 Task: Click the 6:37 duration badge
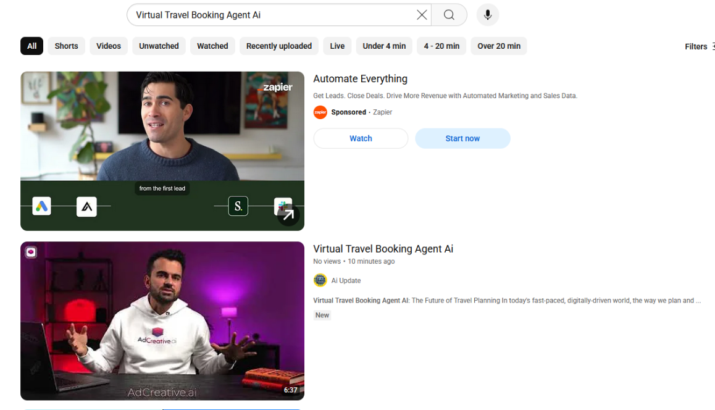290,390
